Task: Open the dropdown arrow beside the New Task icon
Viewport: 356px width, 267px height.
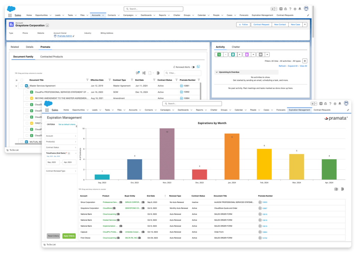Action: pyautogui.click(x=225, y=55)
